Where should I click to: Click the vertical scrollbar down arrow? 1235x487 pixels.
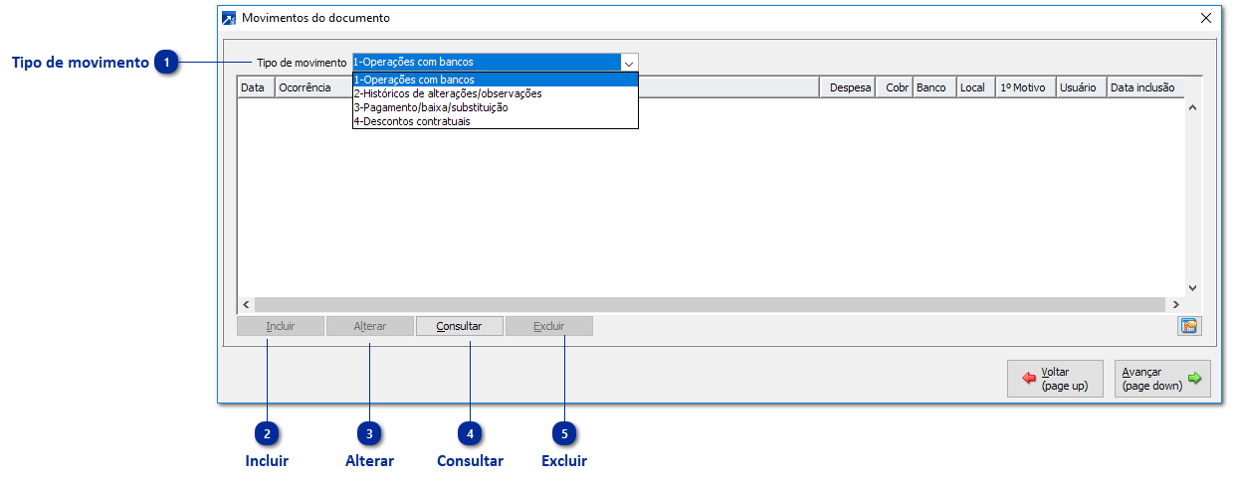(x=1192, y=287)
